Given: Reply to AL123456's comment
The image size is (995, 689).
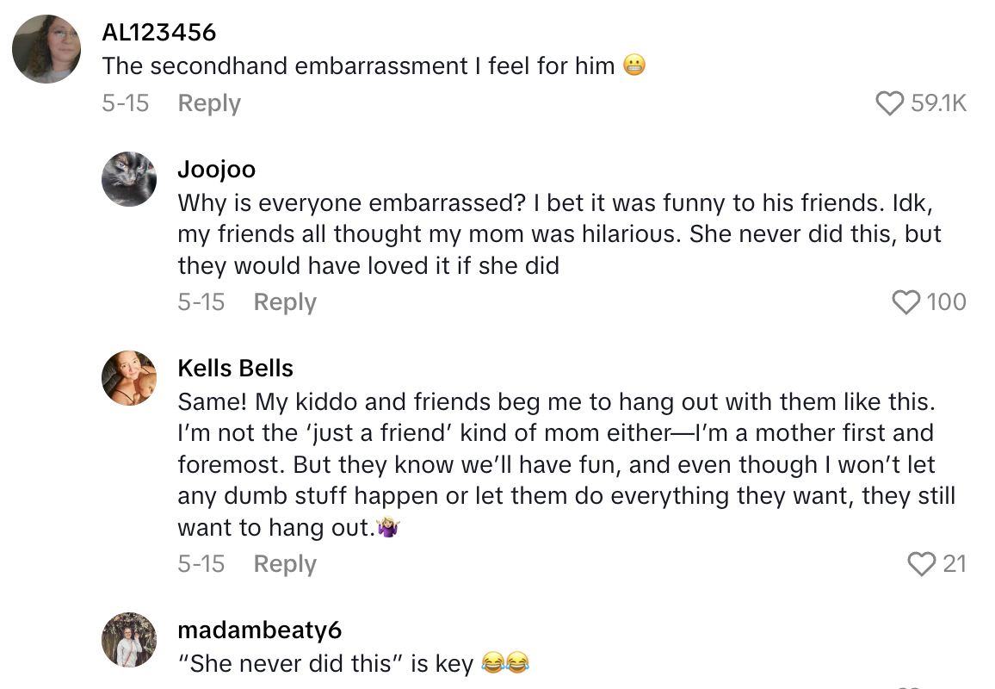Looking at the screenshot, I should click(208, 102).
